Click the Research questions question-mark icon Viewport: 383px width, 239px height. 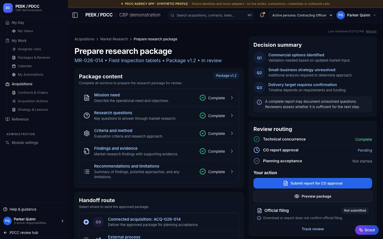pos(87,116)
